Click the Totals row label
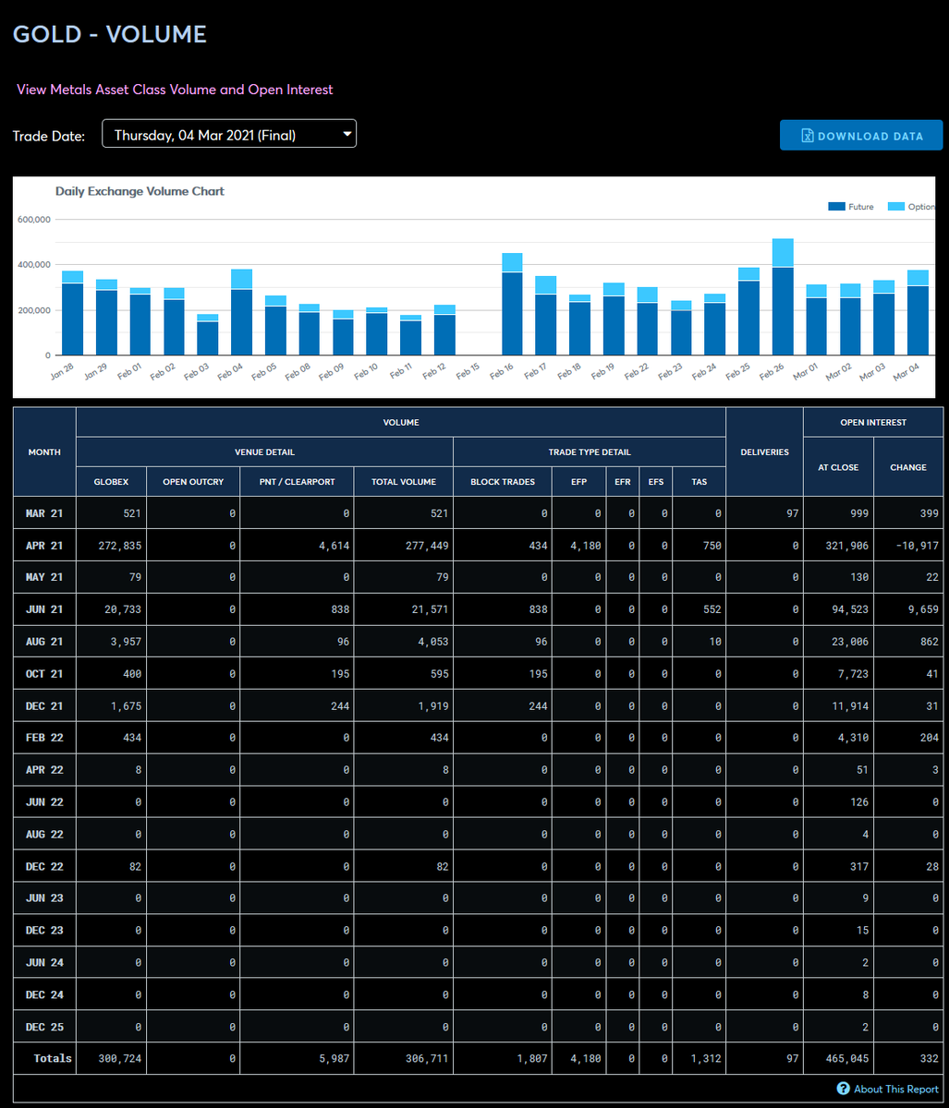 53,1058
